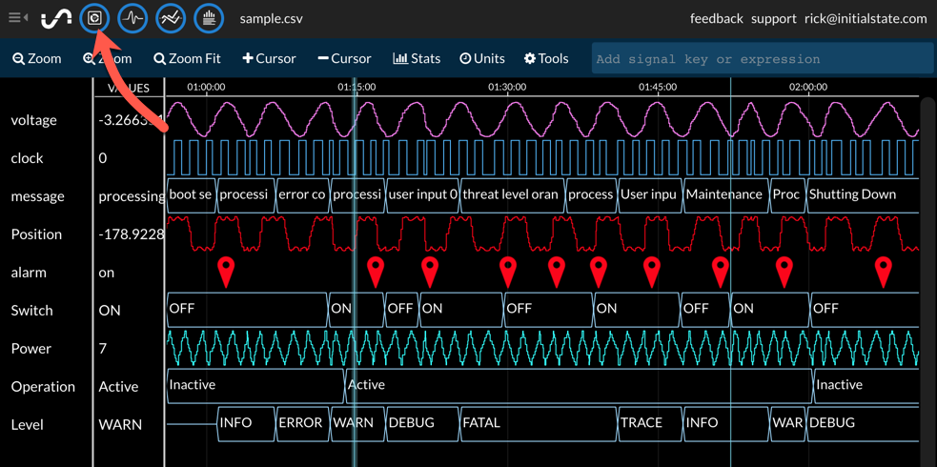
Task: Click the first red alarm marker pin
Action: pos(226,270)
